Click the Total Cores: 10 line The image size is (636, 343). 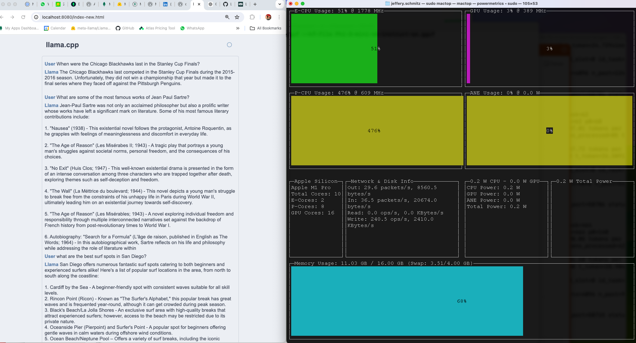click(316, 194)
